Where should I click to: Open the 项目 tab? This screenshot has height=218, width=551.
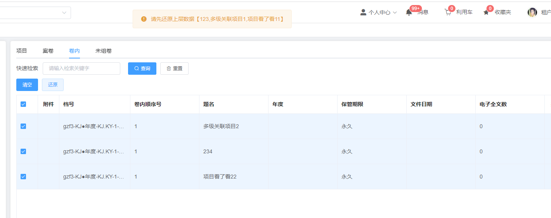click(x=22, y=51)
